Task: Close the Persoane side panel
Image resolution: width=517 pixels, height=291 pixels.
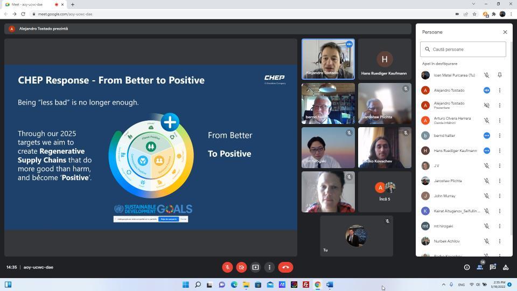Action: 505,32
